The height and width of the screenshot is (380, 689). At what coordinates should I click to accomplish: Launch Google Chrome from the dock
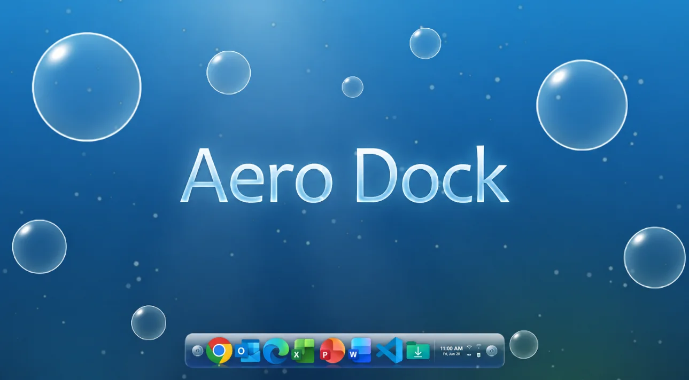[219, 351]
